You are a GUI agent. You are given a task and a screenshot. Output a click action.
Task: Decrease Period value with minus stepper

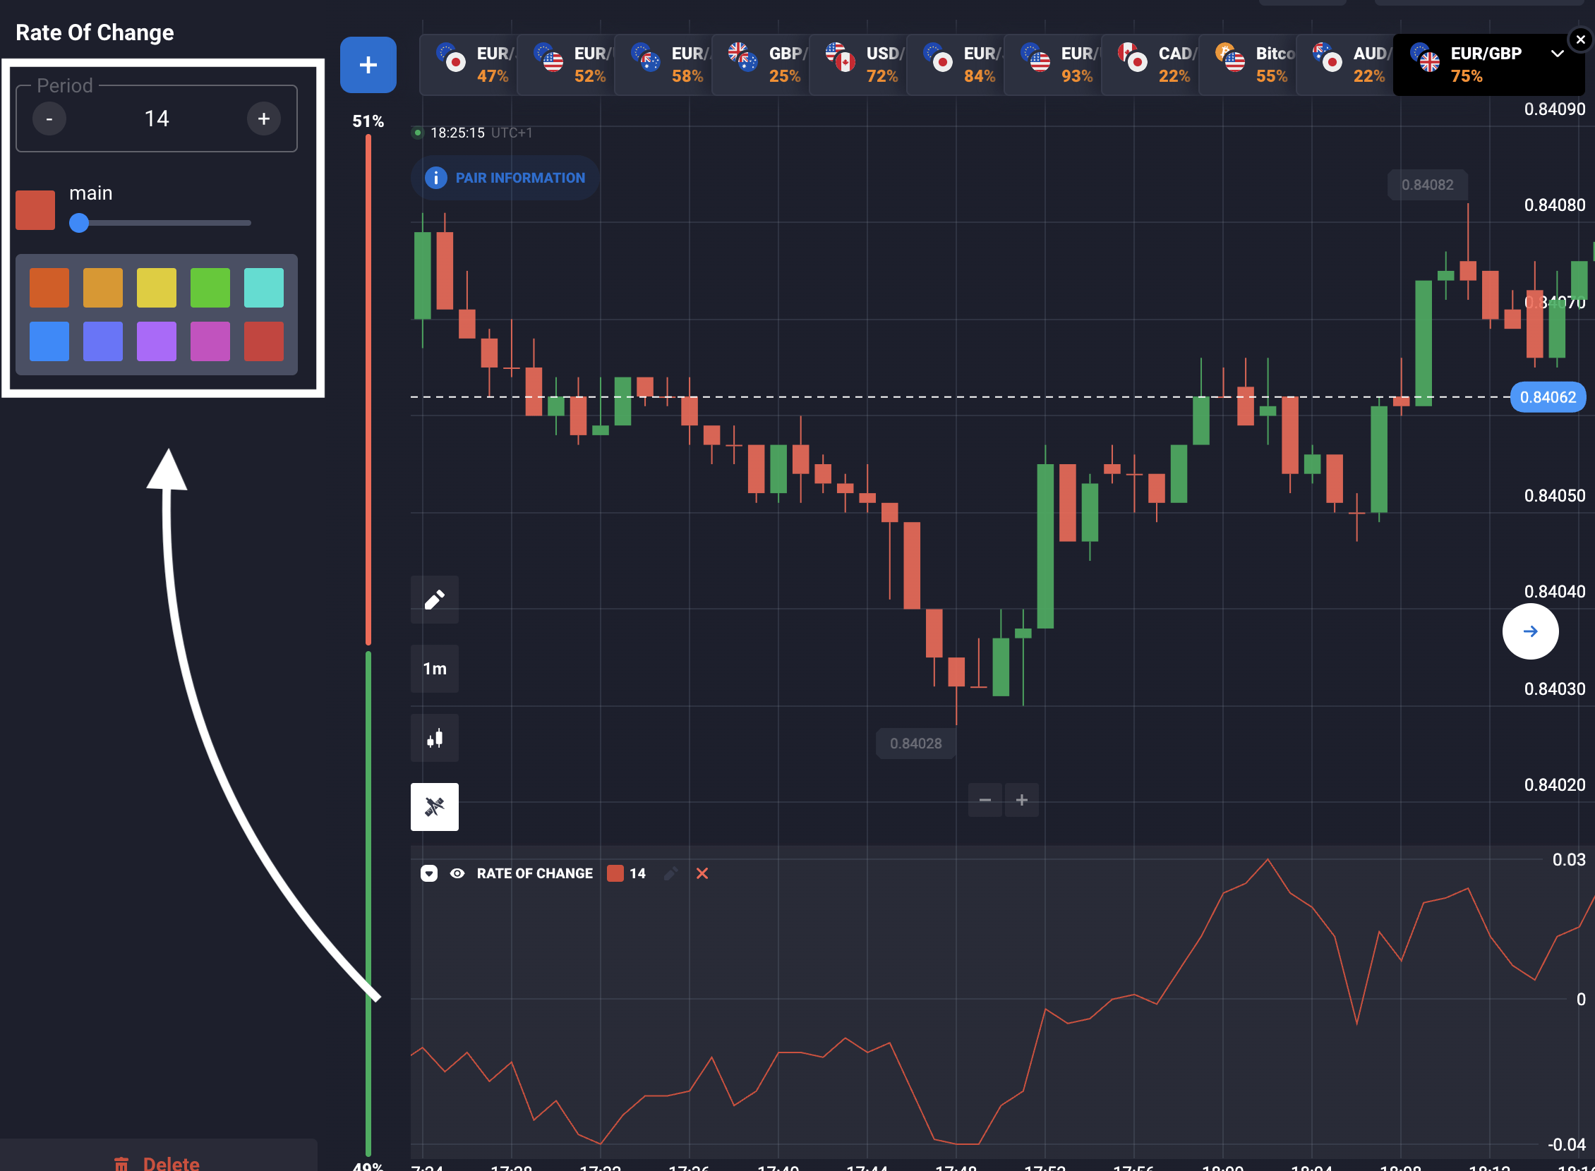(x=49, y=119)
